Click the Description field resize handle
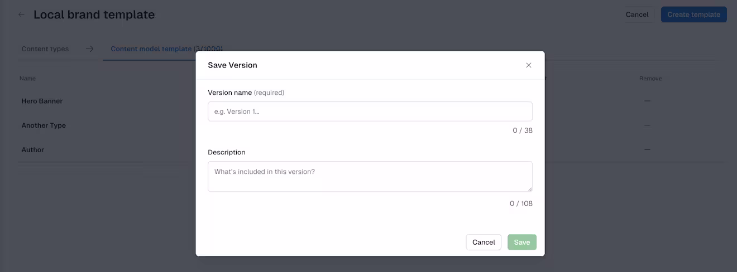The image size is (737, 272). pos(529,188)
